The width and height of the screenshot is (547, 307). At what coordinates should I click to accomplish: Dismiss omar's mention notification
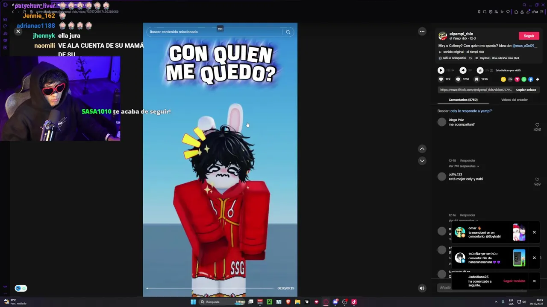coord(534,232)
